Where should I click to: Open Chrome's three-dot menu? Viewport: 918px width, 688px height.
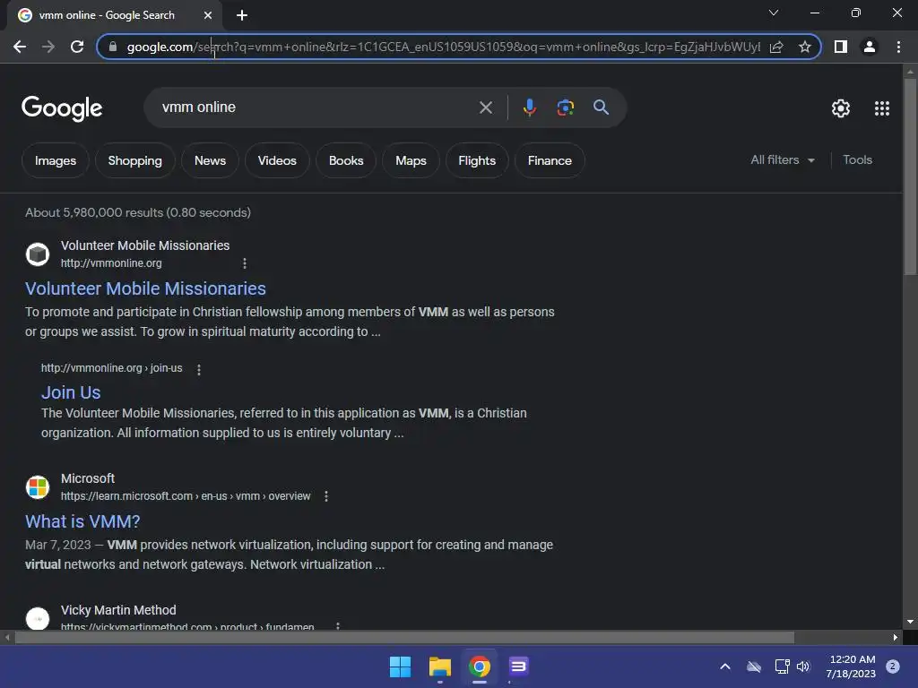tap(898, 47)
